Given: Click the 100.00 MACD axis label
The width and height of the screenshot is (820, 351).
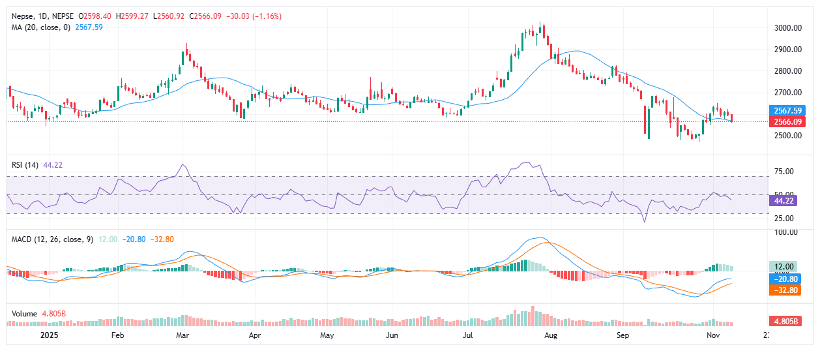Looking at the screenshot, I should (x=785, y=232).
